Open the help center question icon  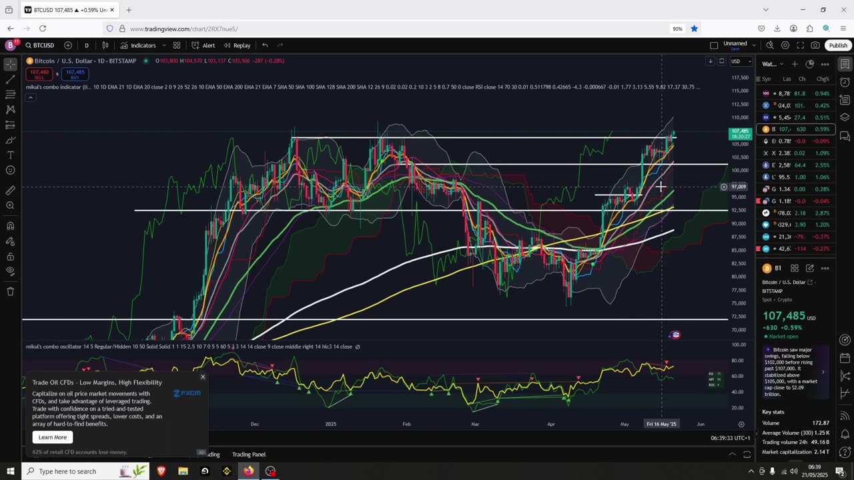[845, 453]
